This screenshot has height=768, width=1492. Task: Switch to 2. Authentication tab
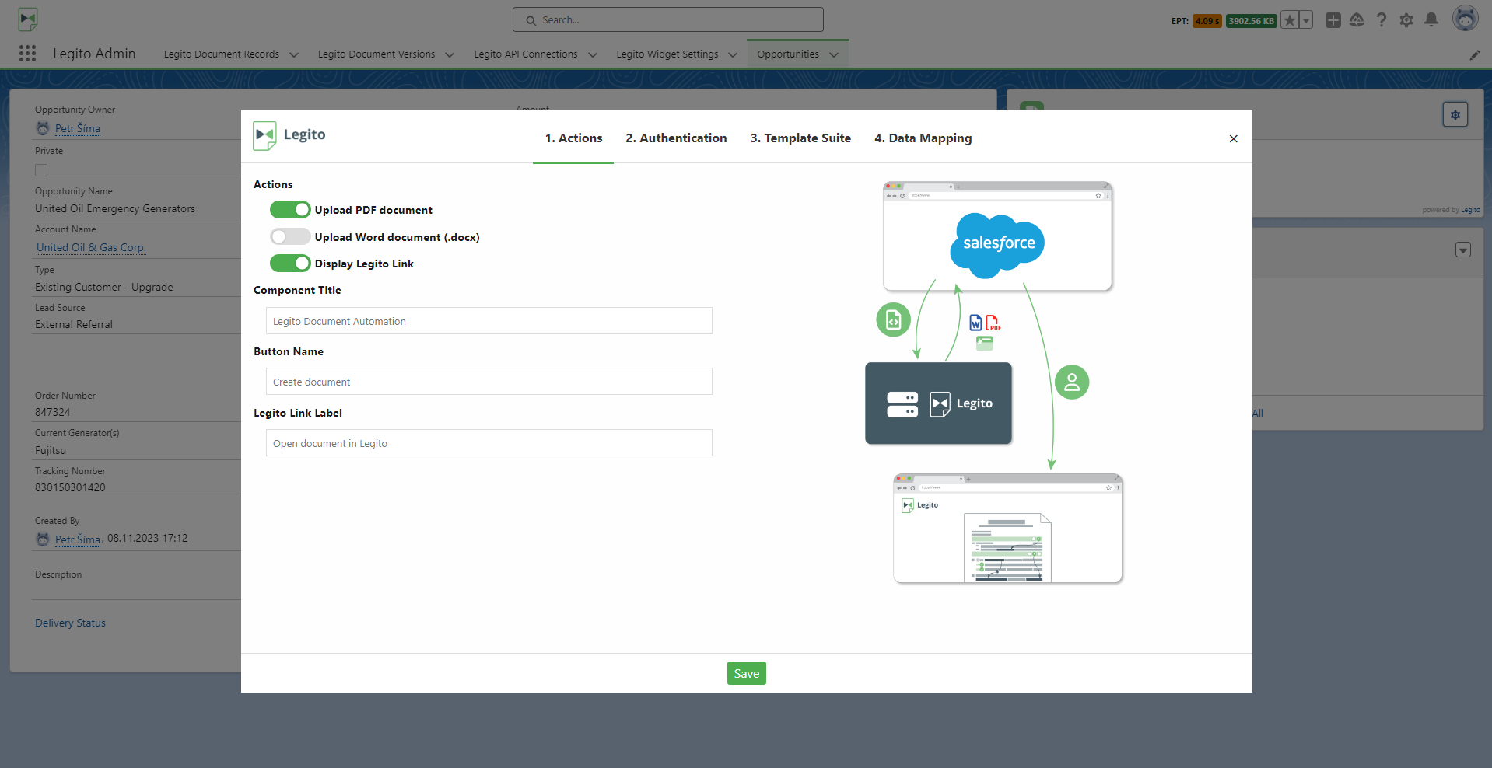tap(676, 138)
